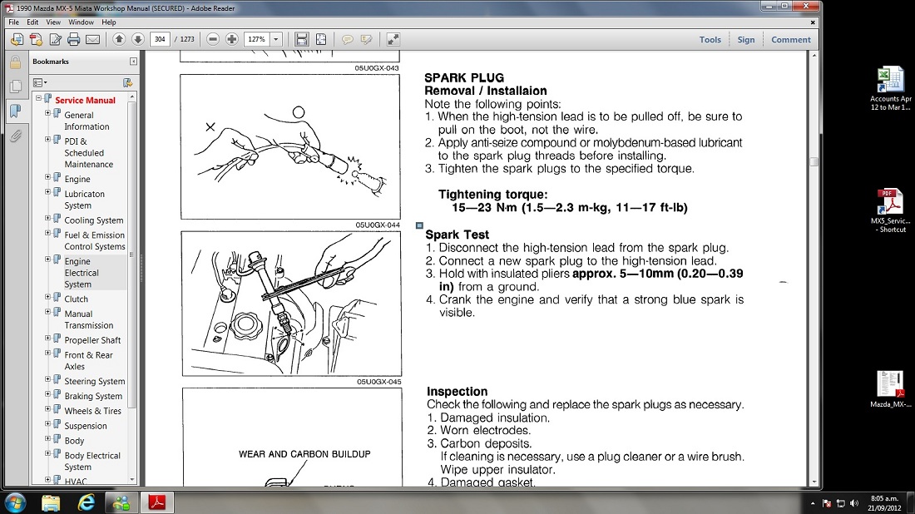Screen dimensions: 915x514
Task: Open the Attachments paperclip panel
Action: [16, 136]
